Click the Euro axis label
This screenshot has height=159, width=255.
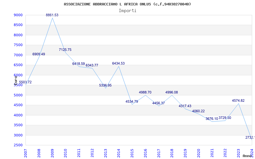point(16,80)
